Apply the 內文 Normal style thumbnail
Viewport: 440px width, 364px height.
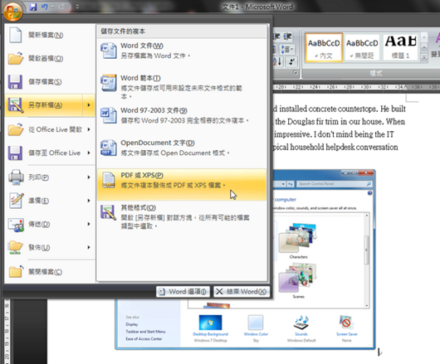324,47
